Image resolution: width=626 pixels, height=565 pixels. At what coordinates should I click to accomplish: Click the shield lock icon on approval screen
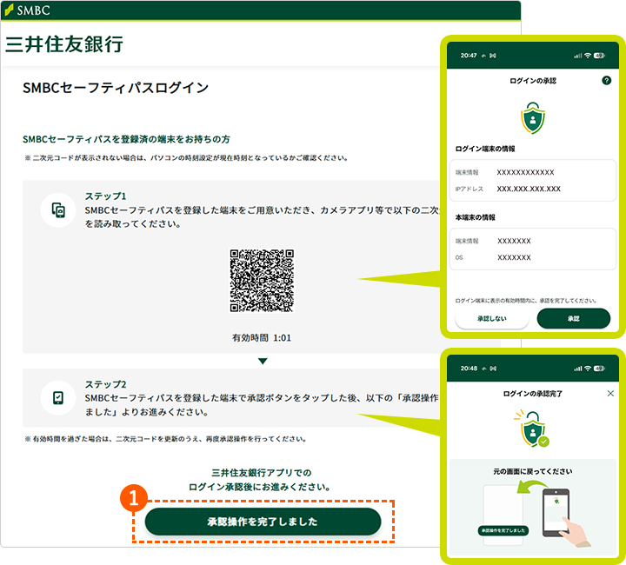(x=533, y=117)
